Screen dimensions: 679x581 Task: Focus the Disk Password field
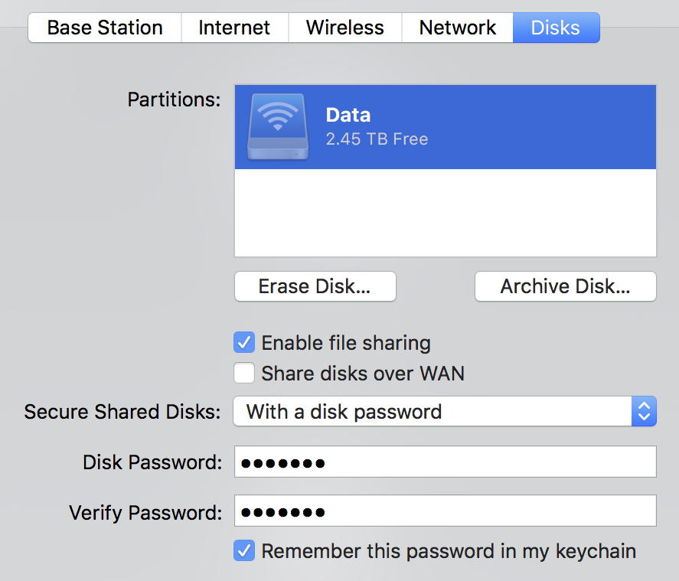pos(445,462)
